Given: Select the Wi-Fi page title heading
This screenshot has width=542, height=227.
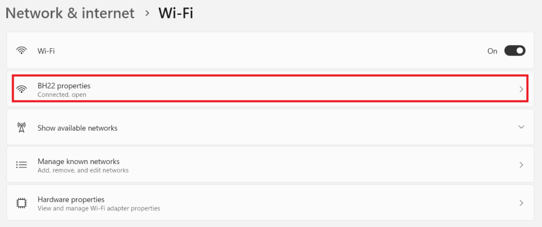Looking at the screenshot, I should [176, 13].
